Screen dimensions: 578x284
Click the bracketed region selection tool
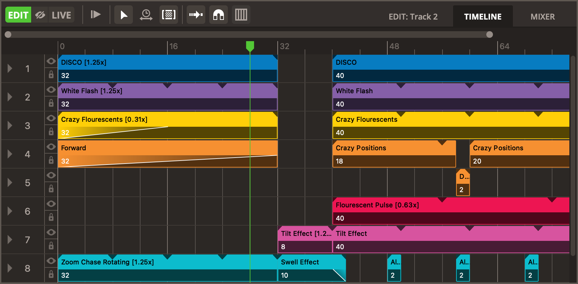pos(169,15)
